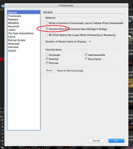Viewport: 133px width, 149px height.
Task: Toggle Double-Click Edits Camera Raw Settings checkbox
Action: pyautogui.click(x=47, y=29)
